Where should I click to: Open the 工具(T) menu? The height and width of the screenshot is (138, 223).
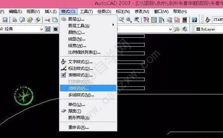(86, 11)
